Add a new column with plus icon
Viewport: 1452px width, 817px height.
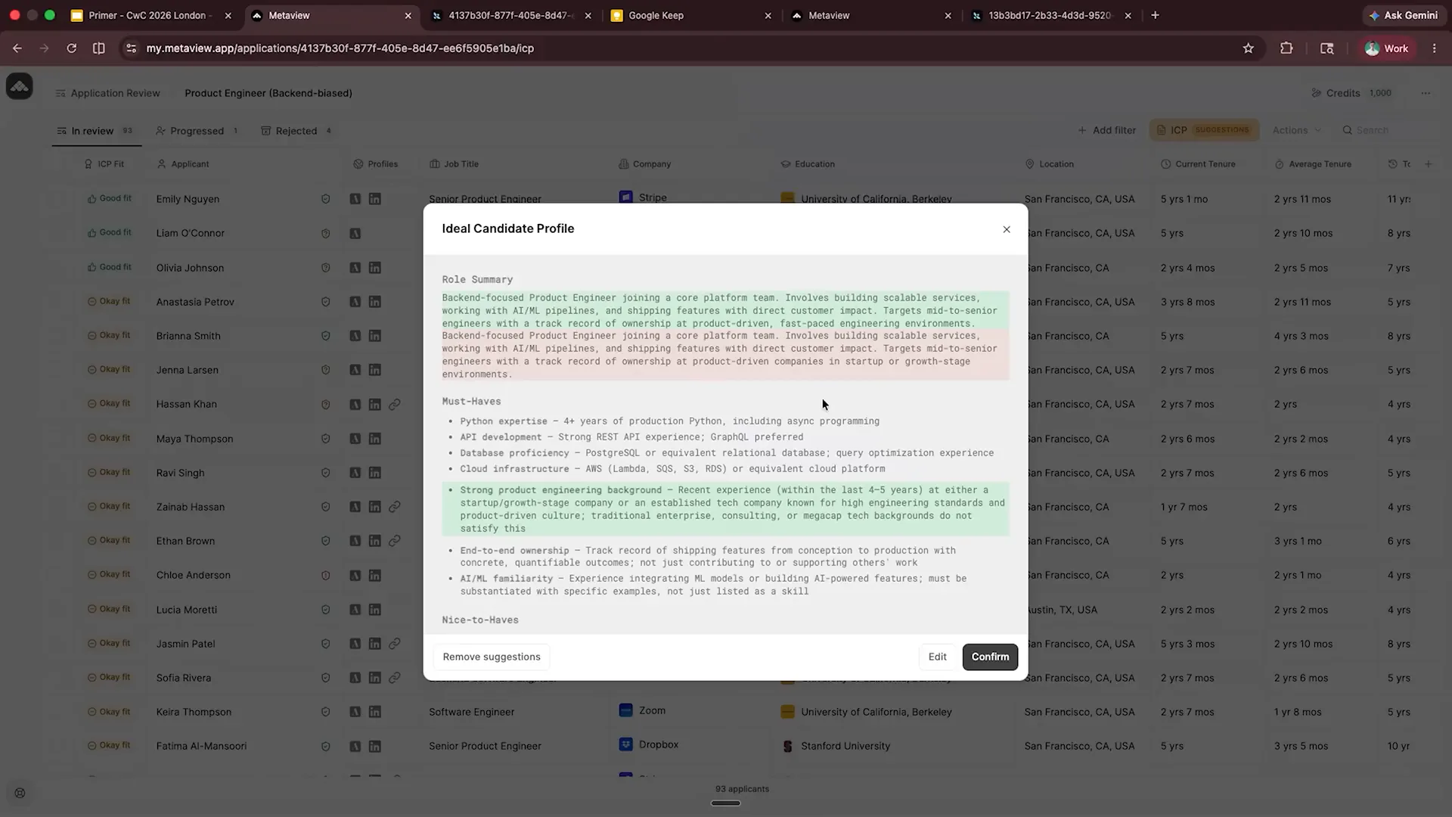(x=1429, y=164)
